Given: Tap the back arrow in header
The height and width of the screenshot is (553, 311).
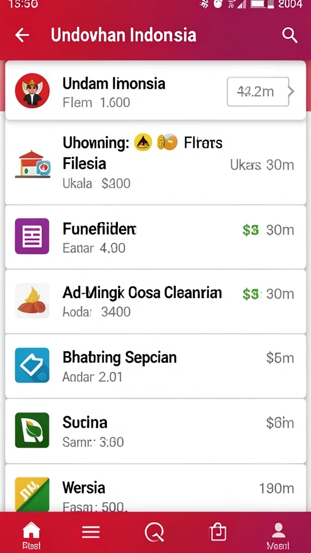Looking at the screenshot, I should click(22, 35).
